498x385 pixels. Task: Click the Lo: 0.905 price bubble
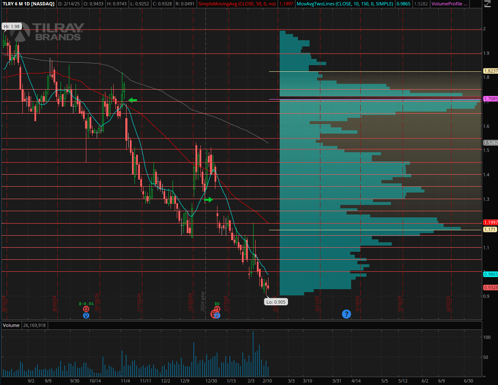276,302
